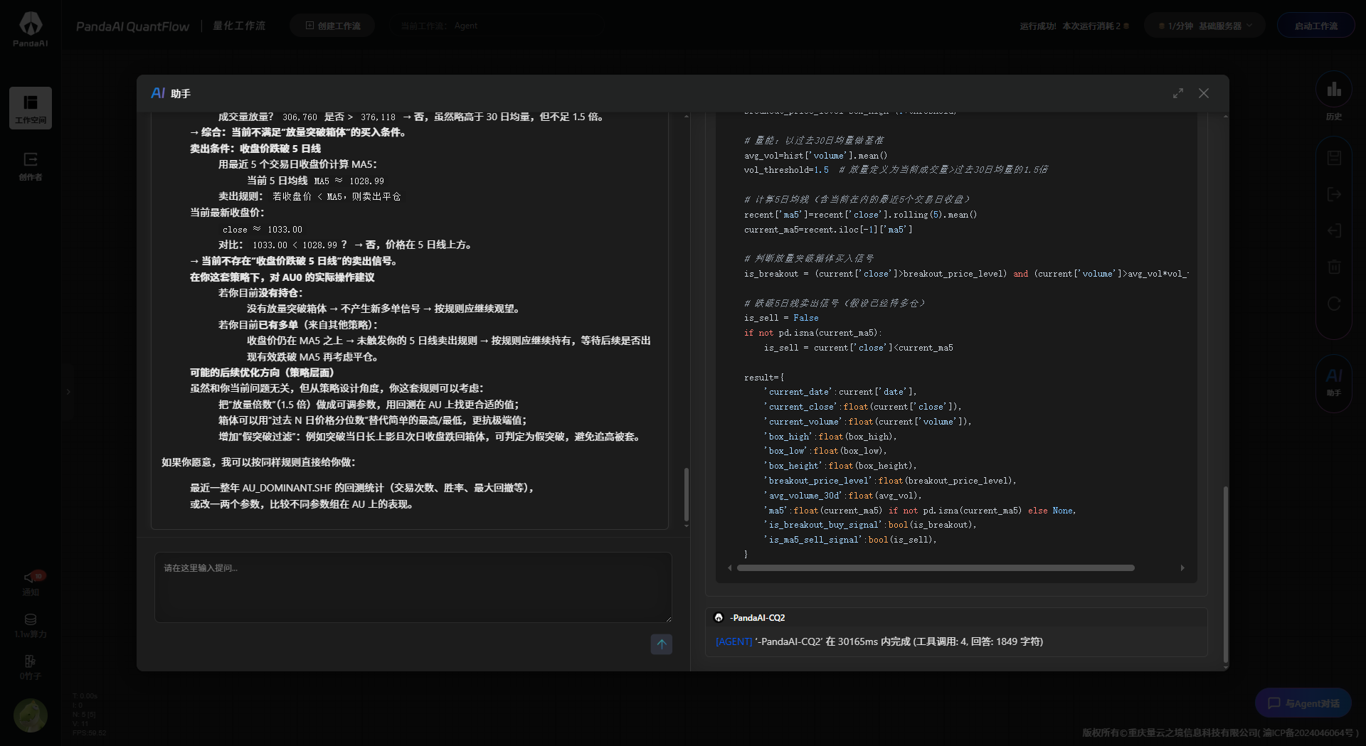Click the trash delete icon
Viewport: 1366px width, 746px height.
click(x=1334, y=267)
